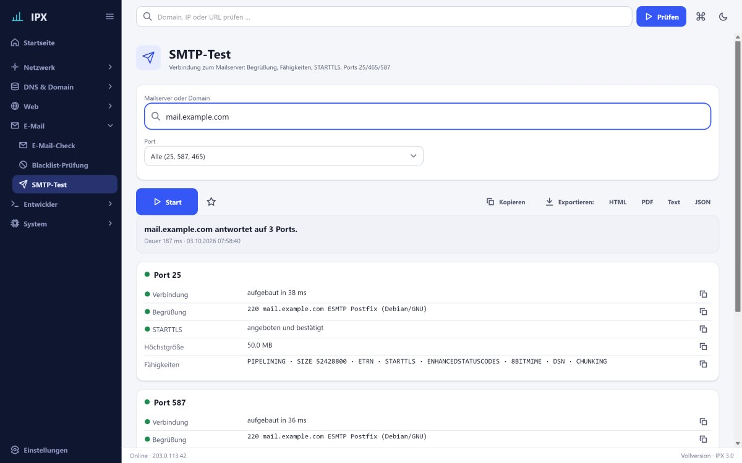Open the Blacklist-Prüfung page
742x463 pixels.
click(65, 165)
